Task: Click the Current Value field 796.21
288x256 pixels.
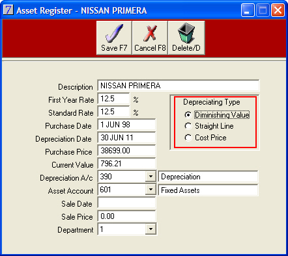Action: coord(126,164)
